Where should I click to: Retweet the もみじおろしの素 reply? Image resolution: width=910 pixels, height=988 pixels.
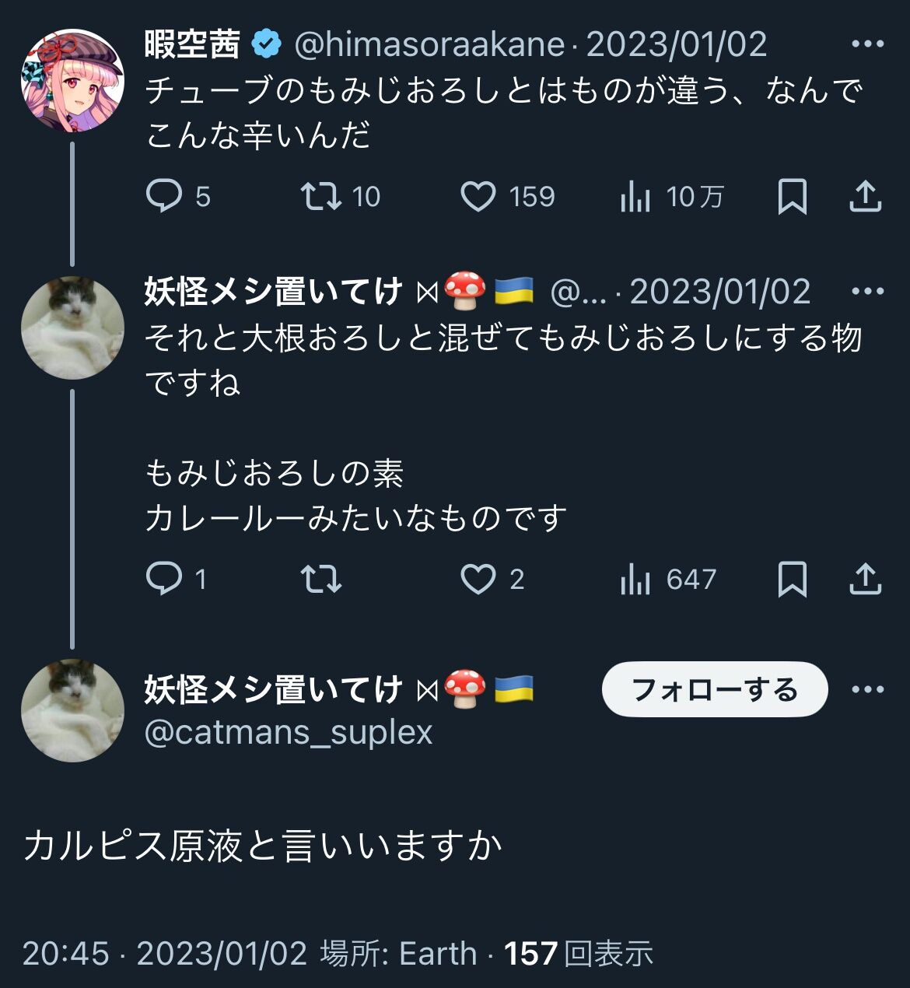click(321, 579)
